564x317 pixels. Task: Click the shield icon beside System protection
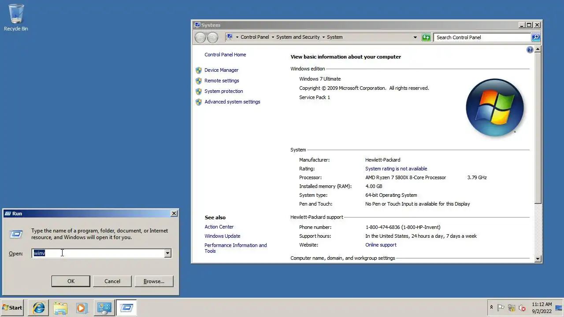point(199,91)
